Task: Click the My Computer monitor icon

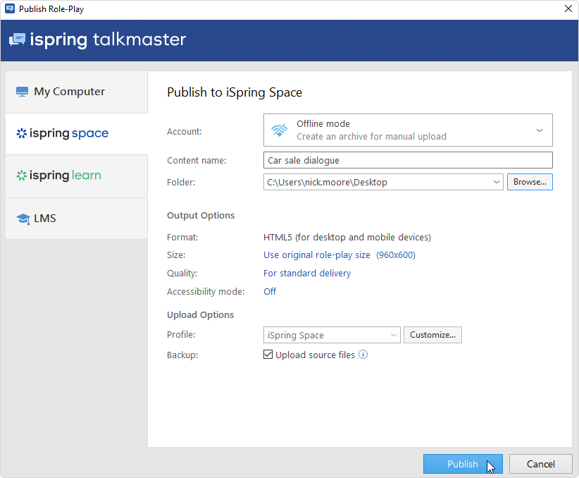Action: coord(22,92)
